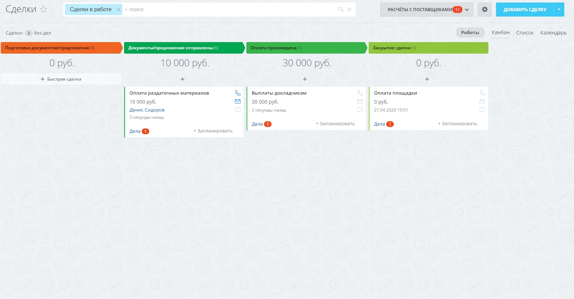The width and height of the screenshot is (574, 299).
Task: Switch to Список view
Action: click(x=525, y=33)
